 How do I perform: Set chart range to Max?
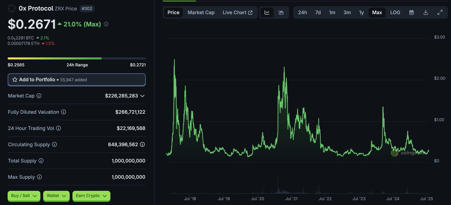click(x=377, y=12)
